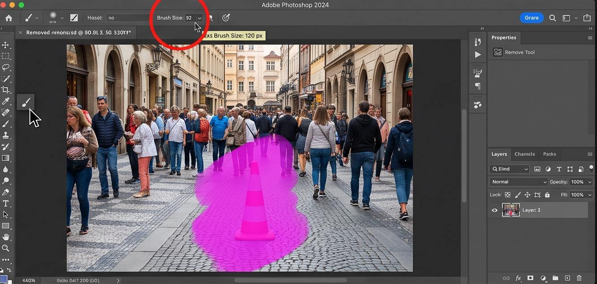Open the Layers panel menu

pos(590,154)
